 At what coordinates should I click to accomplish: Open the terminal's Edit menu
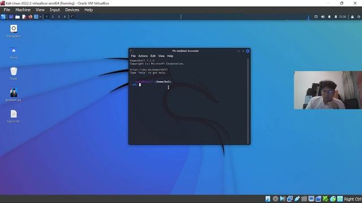click(153, 56)
